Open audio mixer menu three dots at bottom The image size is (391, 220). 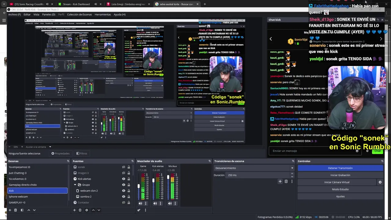pyautogui.click(x=145, y=210)
